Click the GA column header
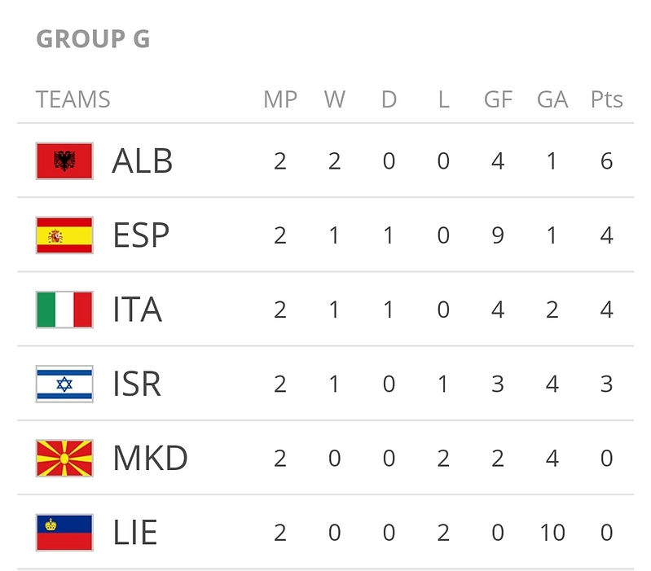This screenshot has width=651, height=571. [552, 99]
